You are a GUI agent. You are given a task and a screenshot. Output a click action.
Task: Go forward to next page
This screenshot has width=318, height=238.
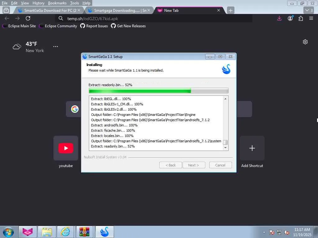pos(17,18)
